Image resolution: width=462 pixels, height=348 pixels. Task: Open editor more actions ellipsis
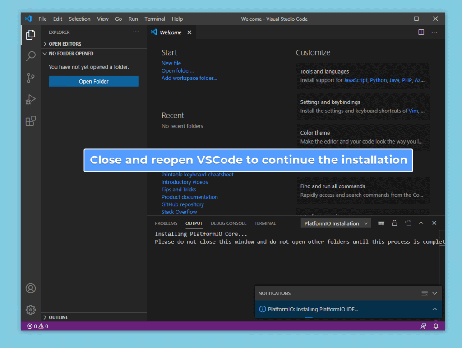[434, 32]
